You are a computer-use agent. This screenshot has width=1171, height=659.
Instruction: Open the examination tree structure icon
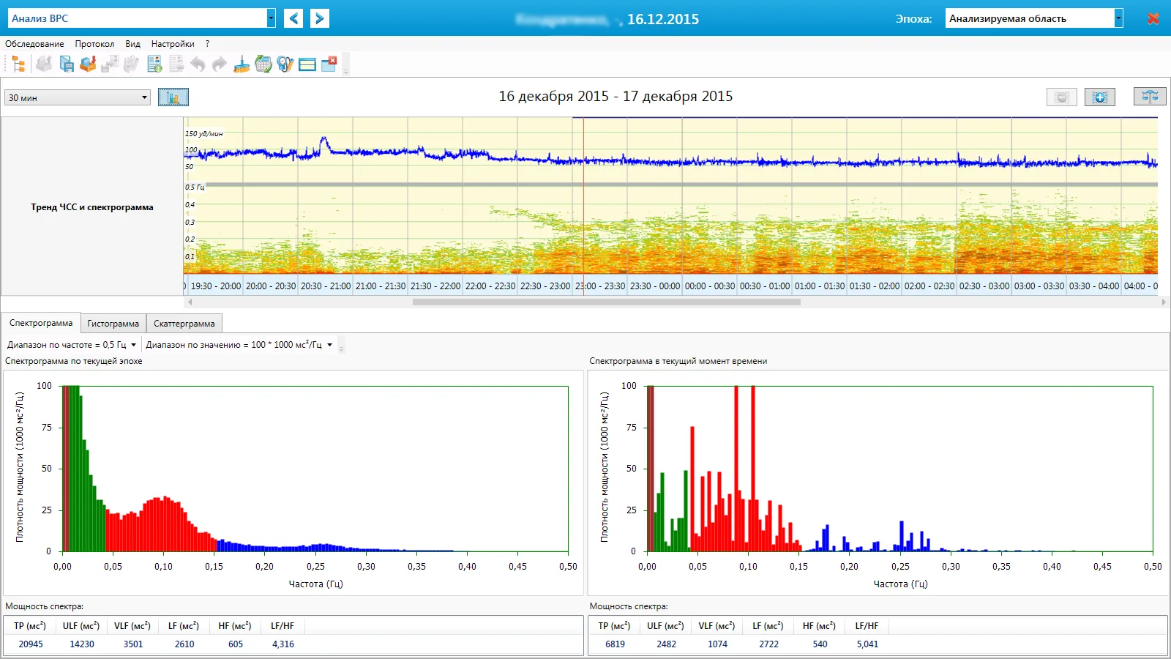pos(19,64)
